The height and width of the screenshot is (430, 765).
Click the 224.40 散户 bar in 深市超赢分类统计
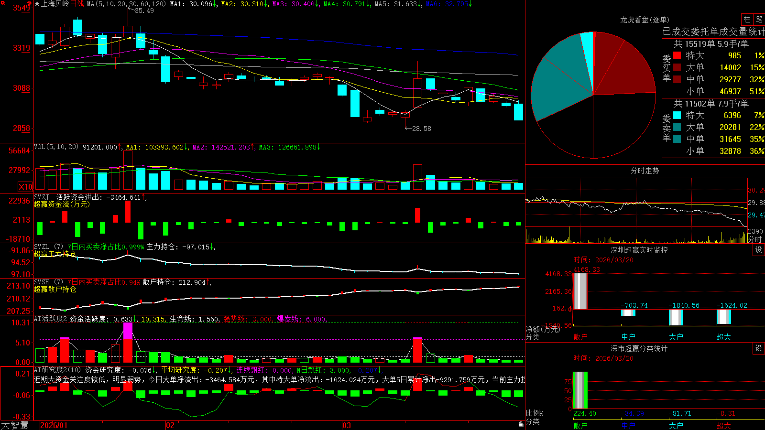point(580,390)
